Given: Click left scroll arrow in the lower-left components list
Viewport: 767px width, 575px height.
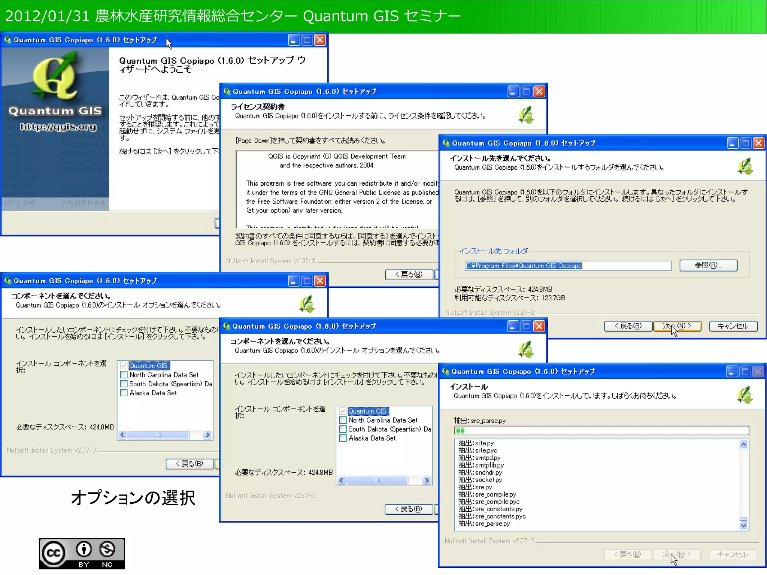Looking at the screenshot, I should pyautogui.click(x=122, y=435).
